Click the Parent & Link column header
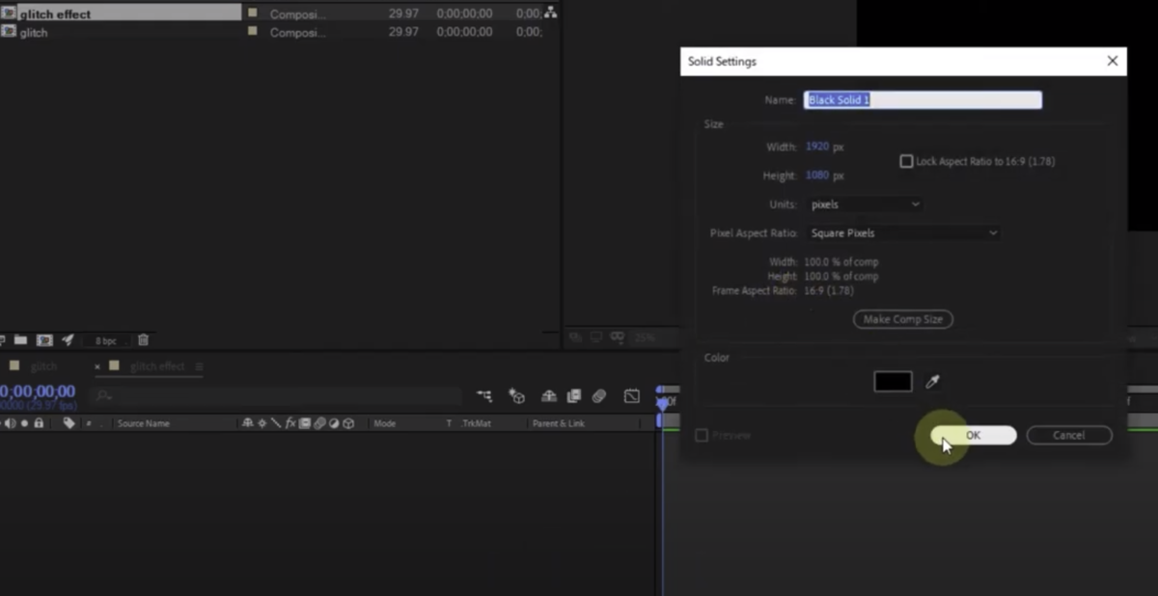 click(x=558, y=423)
